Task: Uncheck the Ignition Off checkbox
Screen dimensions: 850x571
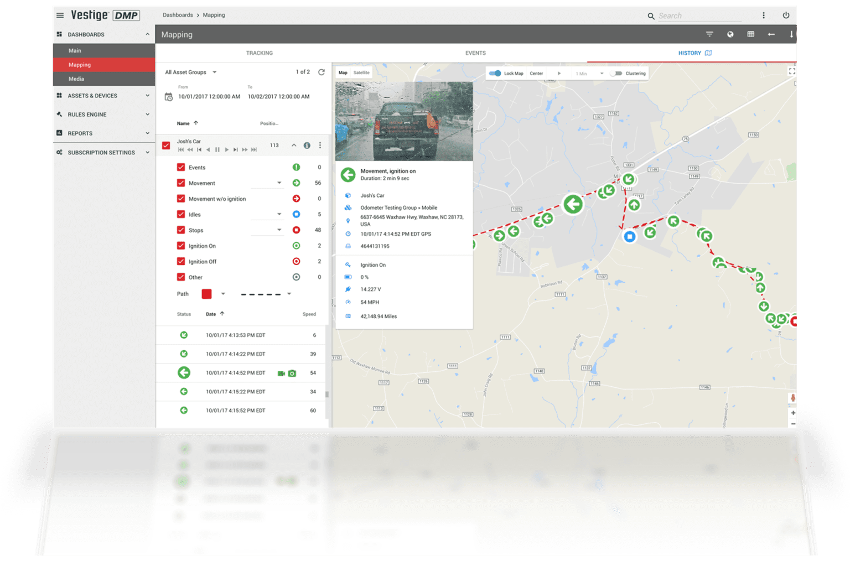Action: click(x=181, y=261)
